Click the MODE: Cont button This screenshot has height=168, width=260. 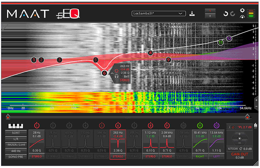click(x=16, y=145)
